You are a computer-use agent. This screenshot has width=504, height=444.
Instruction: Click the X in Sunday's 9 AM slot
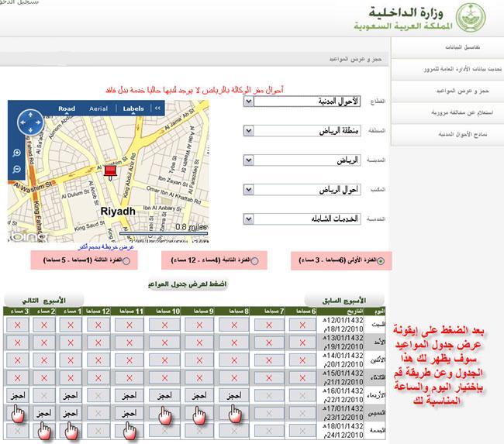(199, 342)
